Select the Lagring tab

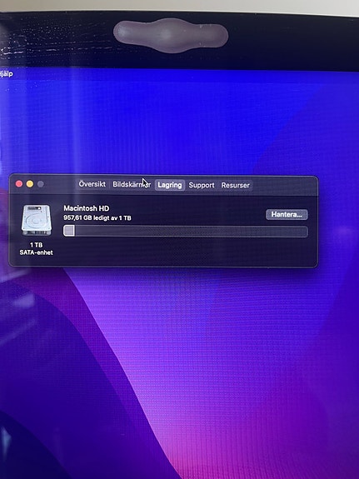(x=170, y=185)
